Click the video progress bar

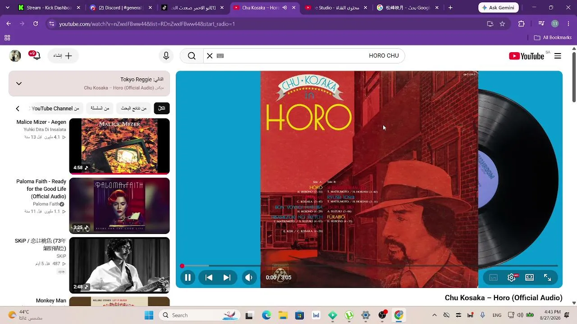pos(370,266)
